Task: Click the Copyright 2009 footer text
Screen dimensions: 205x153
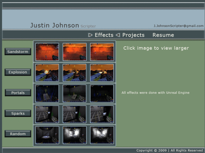Action: point(169,150)
